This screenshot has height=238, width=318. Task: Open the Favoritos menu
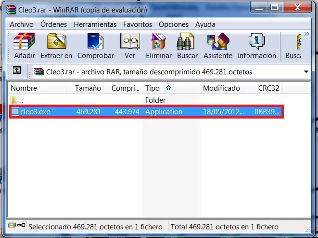point(138,24)
